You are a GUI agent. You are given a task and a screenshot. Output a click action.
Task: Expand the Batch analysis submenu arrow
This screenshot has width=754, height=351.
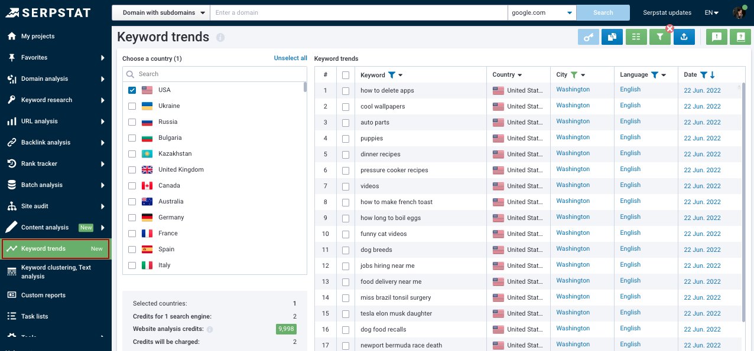point(103,185)
